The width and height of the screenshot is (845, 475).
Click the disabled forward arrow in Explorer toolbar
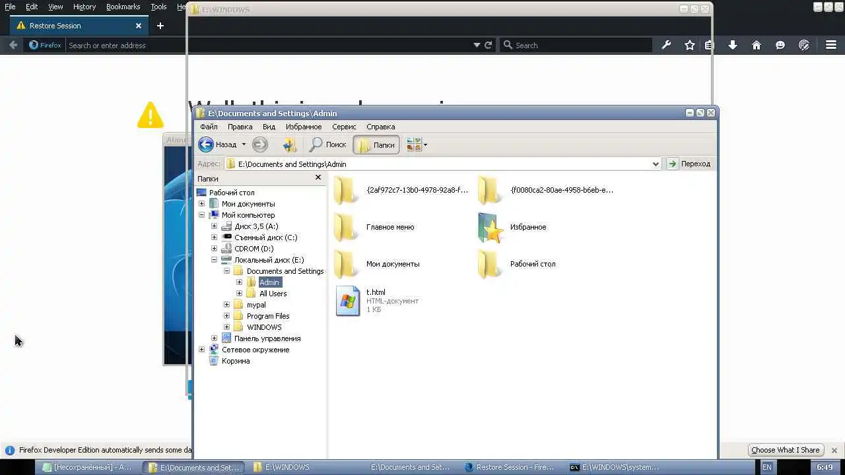tap(259, 144)
